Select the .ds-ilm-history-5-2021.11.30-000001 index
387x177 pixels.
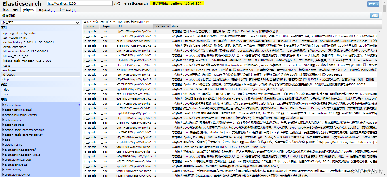[x=41, y=42]
